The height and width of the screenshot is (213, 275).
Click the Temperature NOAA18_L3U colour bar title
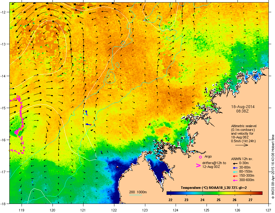pyautogui.click(x=214, y=188)
